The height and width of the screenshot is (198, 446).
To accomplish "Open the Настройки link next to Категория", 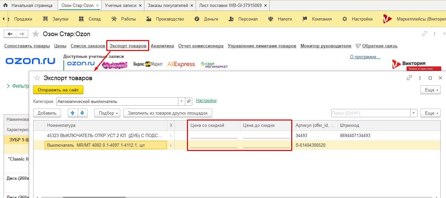I will point(206,100).
